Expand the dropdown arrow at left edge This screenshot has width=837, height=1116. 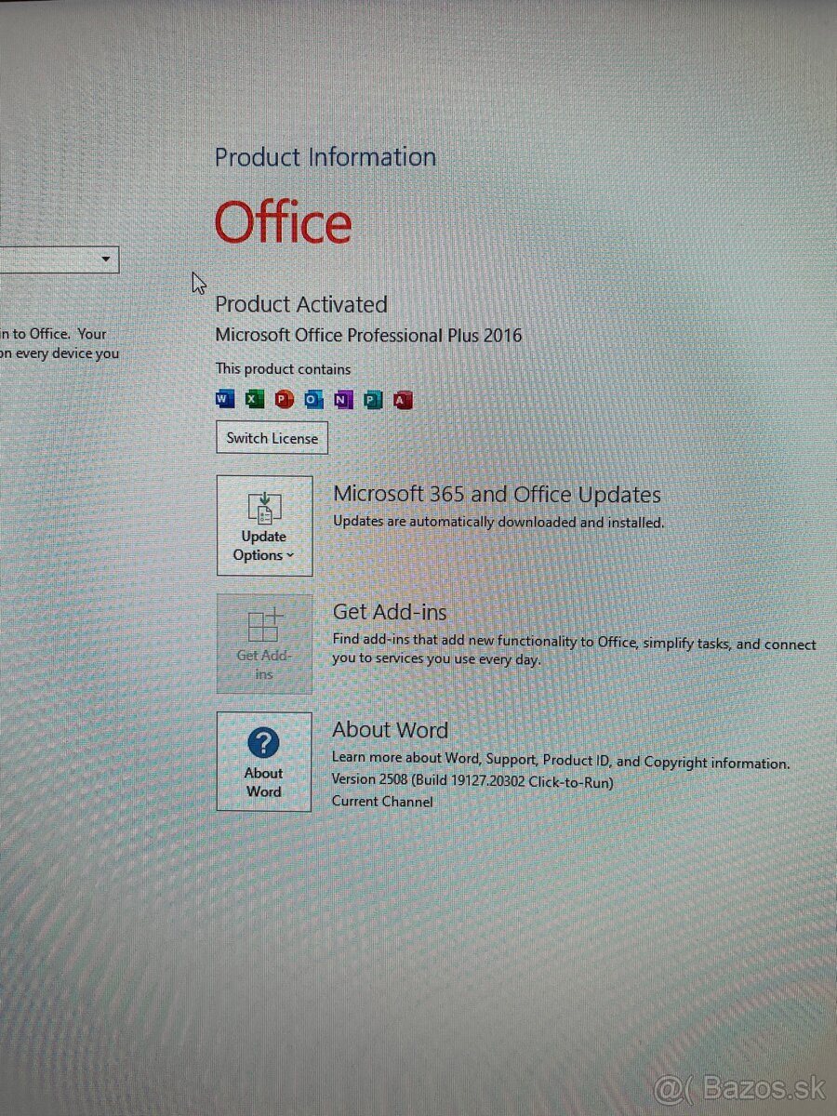point(106,259)
